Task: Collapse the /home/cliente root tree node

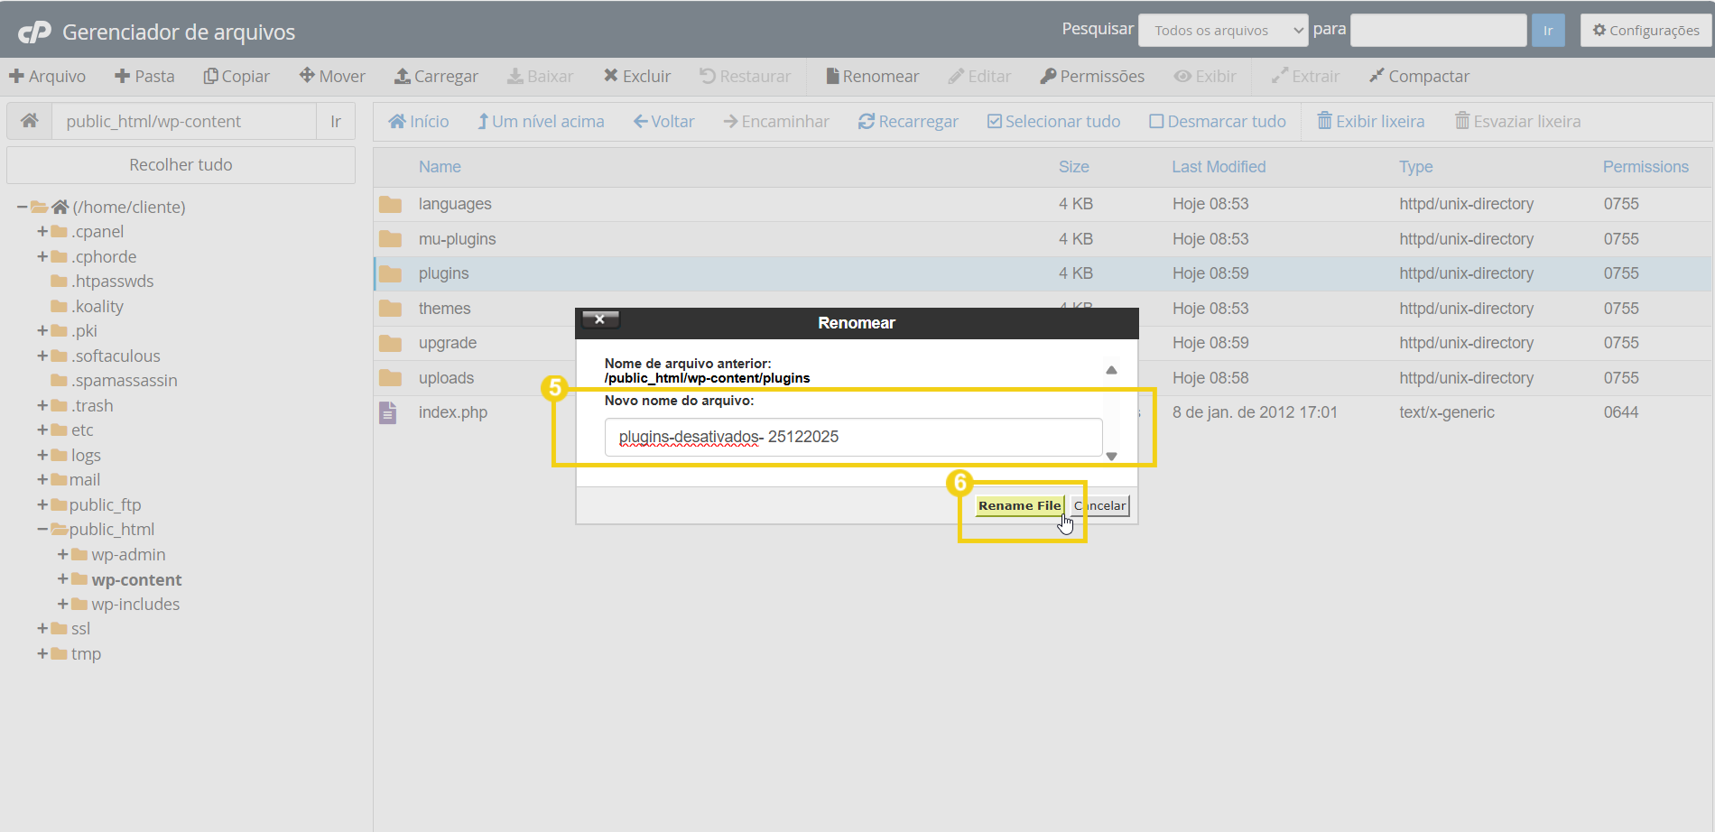Action: coord(22,208)
